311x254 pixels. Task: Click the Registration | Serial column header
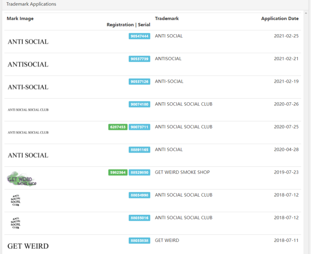click(128, 24)
